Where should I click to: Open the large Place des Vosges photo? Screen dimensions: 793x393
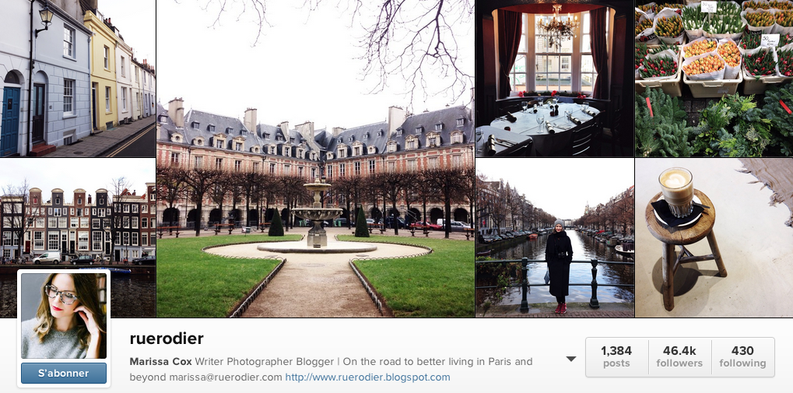pos(316,158)
